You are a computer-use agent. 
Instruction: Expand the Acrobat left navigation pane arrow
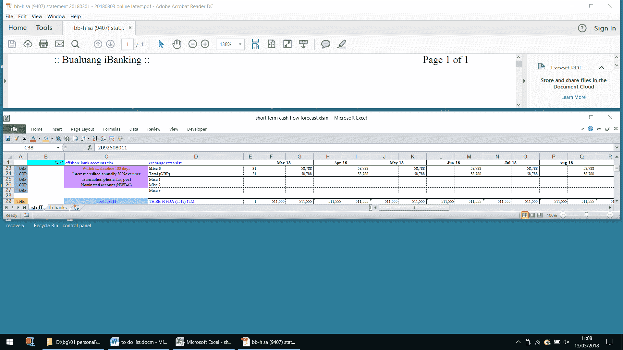pyautogui.click(x=5, y=81)
